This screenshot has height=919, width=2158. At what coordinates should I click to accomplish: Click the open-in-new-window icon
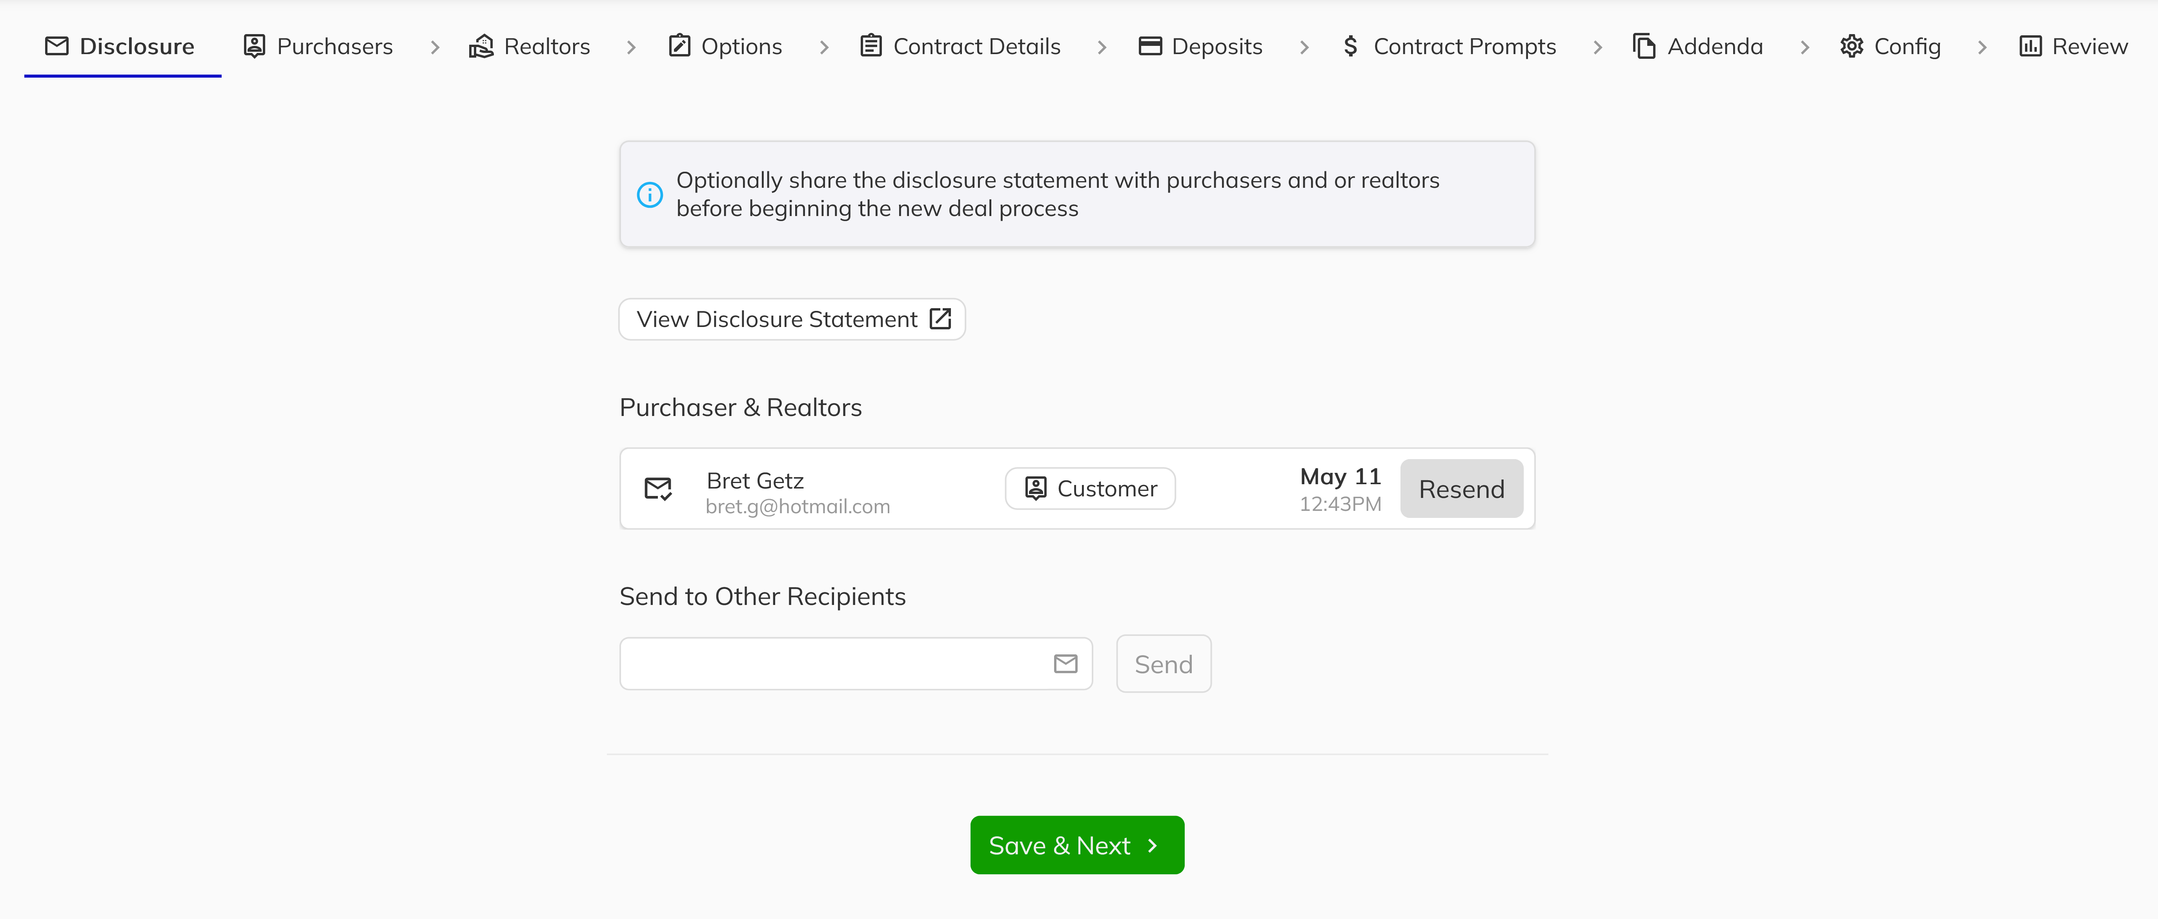941,319
